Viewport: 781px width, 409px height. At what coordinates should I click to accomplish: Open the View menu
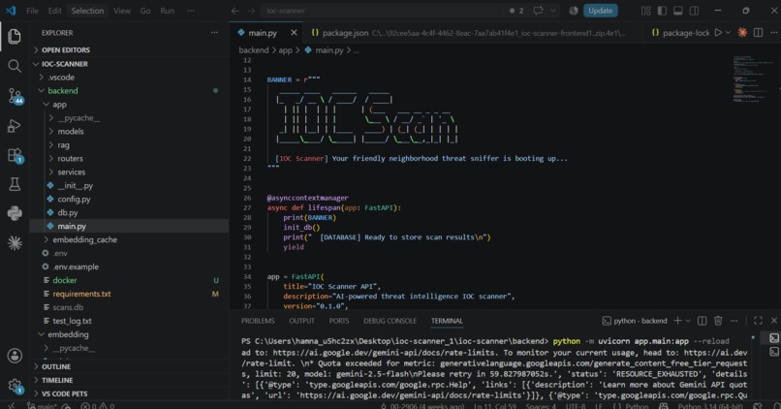point(122,11)
